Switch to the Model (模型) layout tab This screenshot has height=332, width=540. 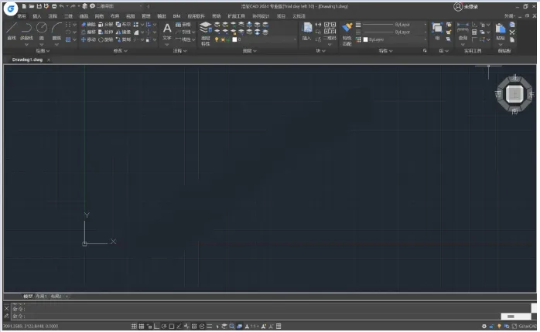28,296
